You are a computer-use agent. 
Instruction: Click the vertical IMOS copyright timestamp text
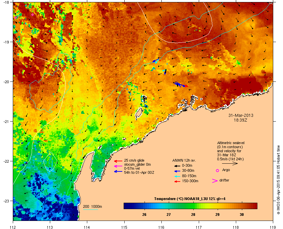(x=278, y=180)
